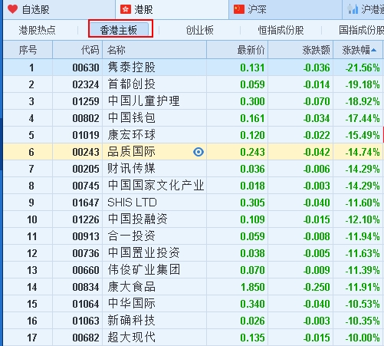Click stock code 01259
Image resolution: width=384 pixels, height=346 pixels.
tap(86, 101)
